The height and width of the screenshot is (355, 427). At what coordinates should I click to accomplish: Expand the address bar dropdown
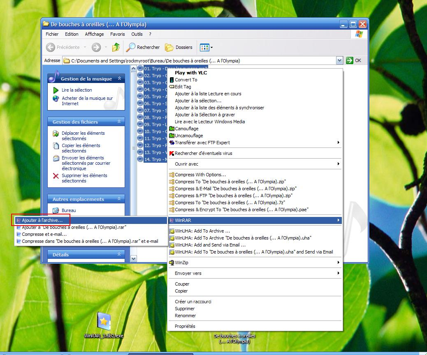(x=339, y=60)
